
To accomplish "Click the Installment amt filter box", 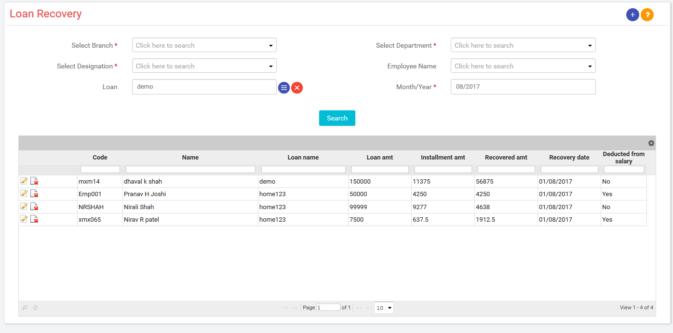I will click(443, 170).
